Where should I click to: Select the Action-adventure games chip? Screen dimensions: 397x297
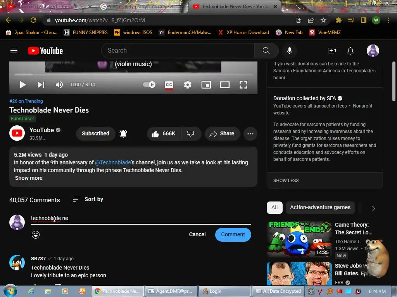320,207
